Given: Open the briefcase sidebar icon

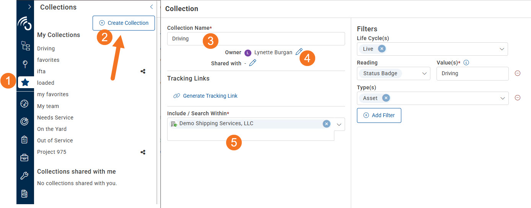Looking at the screenshot, I should 24,158.
